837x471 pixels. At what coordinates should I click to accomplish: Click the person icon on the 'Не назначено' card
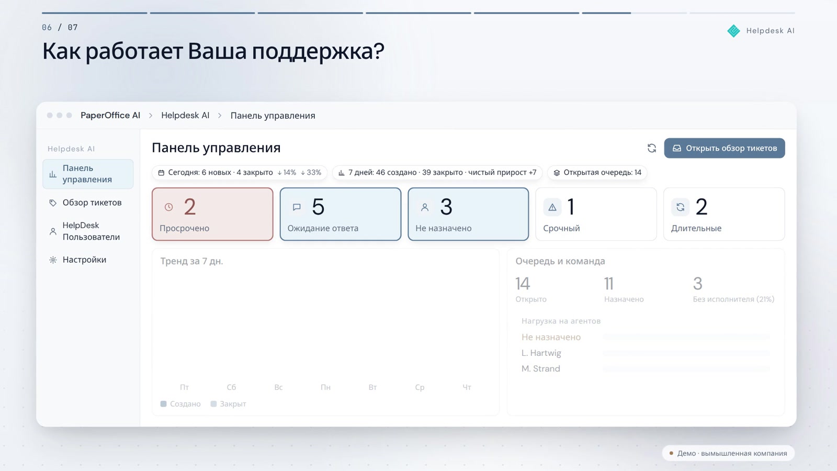tap(425, 207)
